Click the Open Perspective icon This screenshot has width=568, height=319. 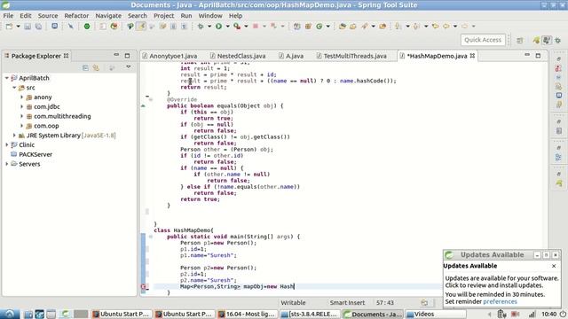pos(520,40)
